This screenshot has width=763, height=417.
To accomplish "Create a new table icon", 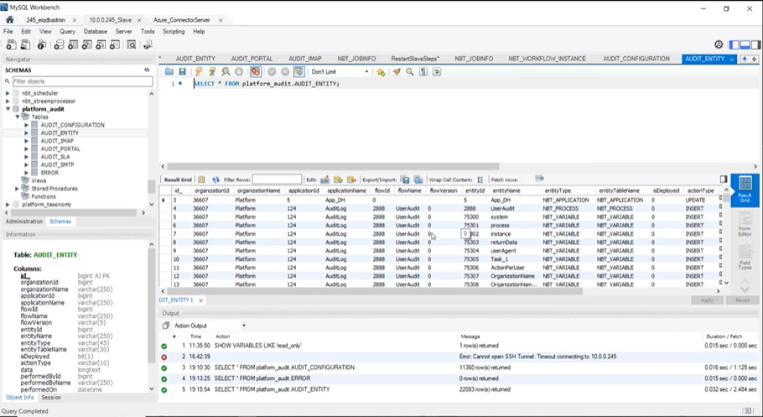I will click(x=73, y=44).
